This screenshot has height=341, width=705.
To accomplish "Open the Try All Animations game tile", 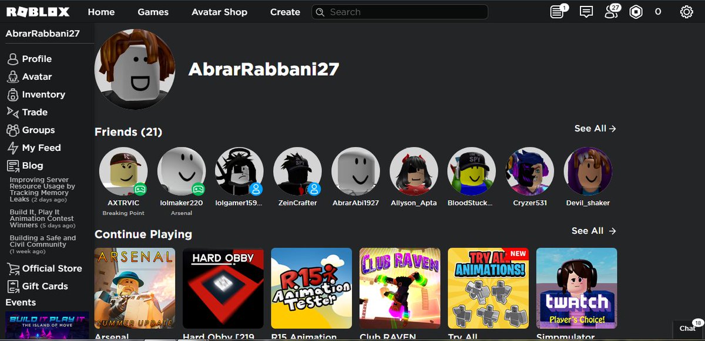I will click(x=488, y=288).
